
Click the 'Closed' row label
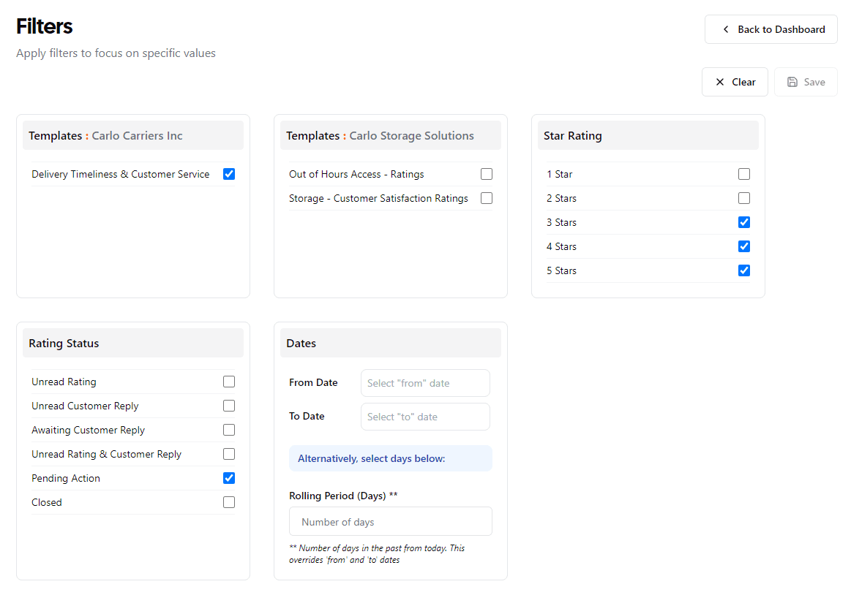(x=47, y=502)
